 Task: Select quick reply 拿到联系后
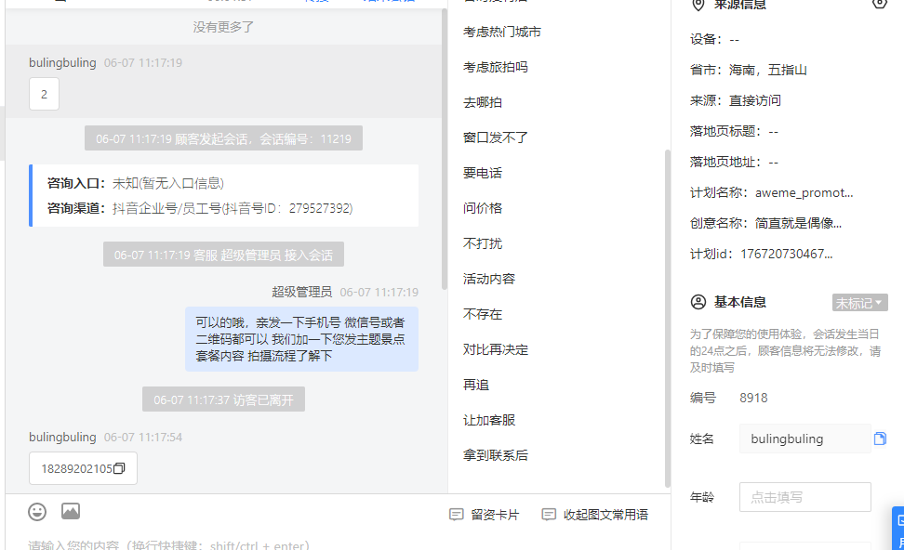(495, 455)
